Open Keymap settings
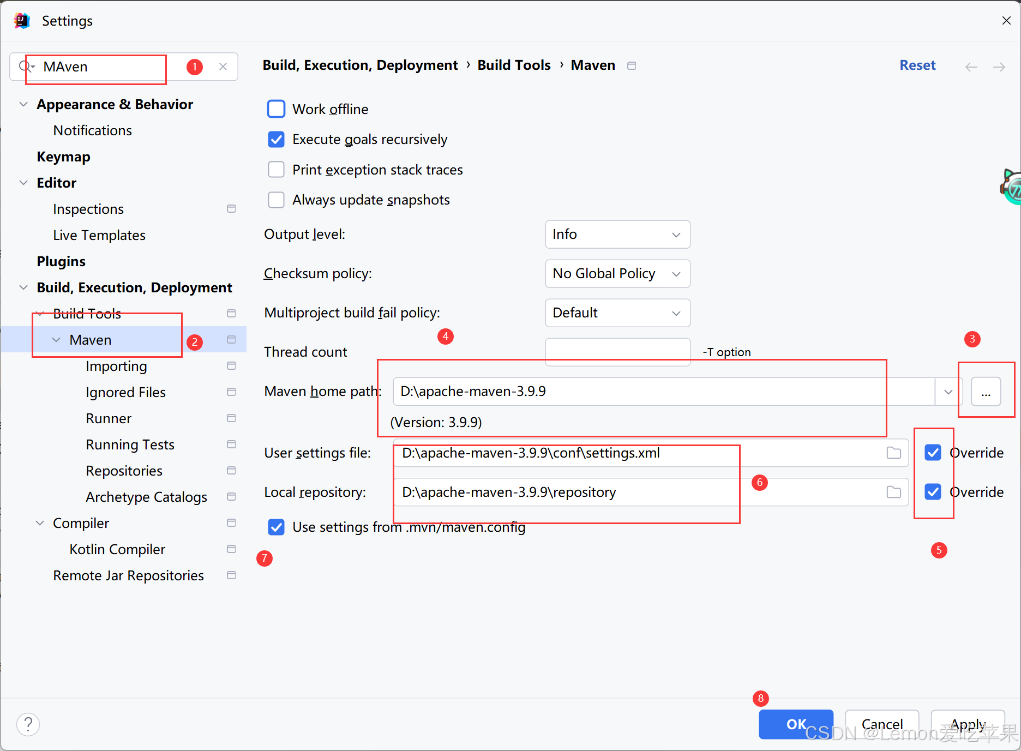Viewport: 1021px width, 751px height. [63, 157]
